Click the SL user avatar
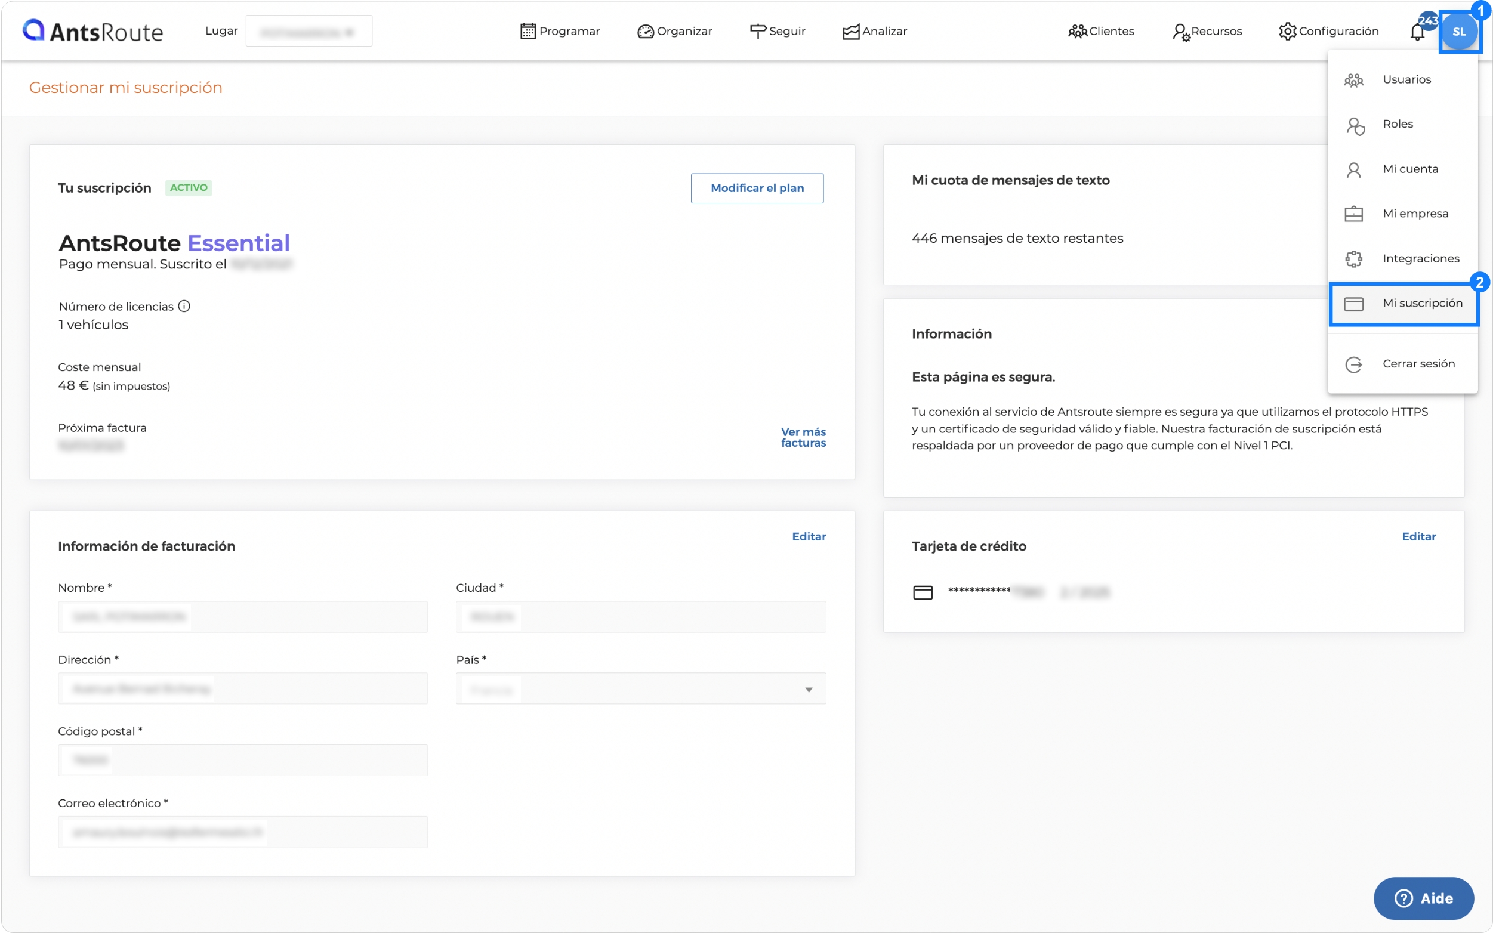This screenshot has width=1493, height=933. click(x=1459, y=32)
